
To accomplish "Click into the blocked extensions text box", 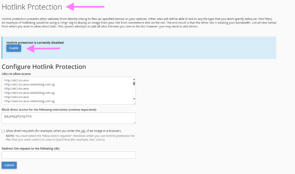I will pyautogui.click(x=68, y=118).
